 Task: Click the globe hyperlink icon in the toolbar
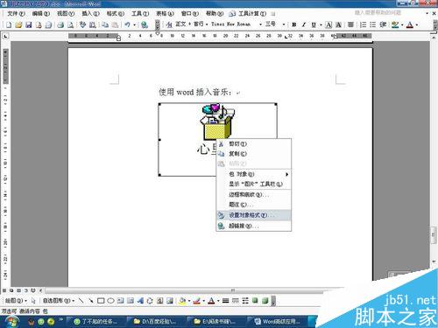[145, 24]
